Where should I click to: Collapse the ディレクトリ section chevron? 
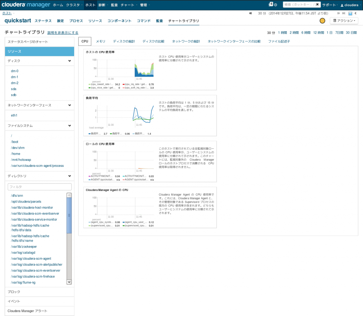pyautogui.click(x=70, y=176)
